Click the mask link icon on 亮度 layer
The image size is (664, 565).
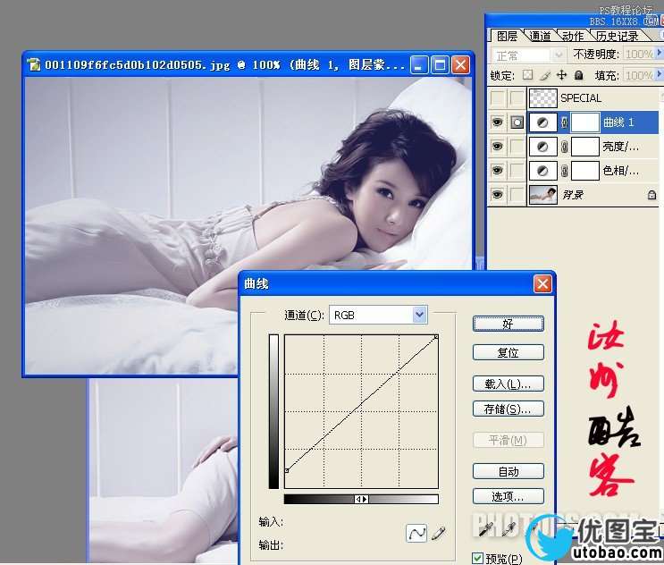pos(564,147)
